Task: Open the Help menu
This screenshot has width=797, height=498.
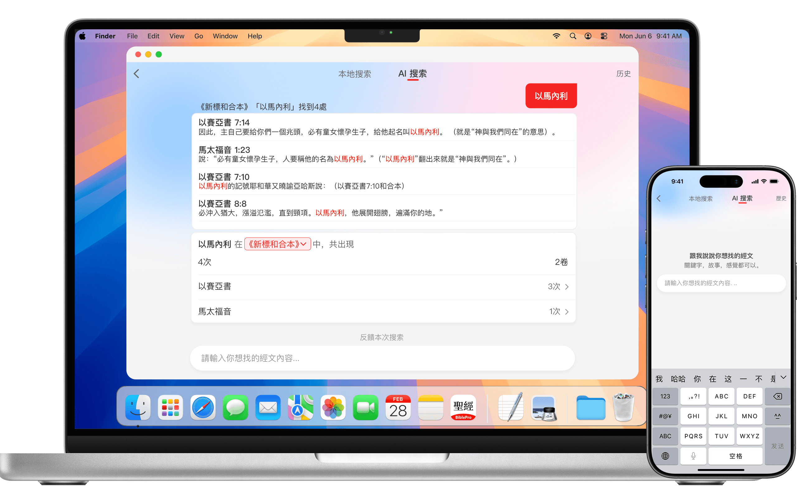Action: click(255, 36)
